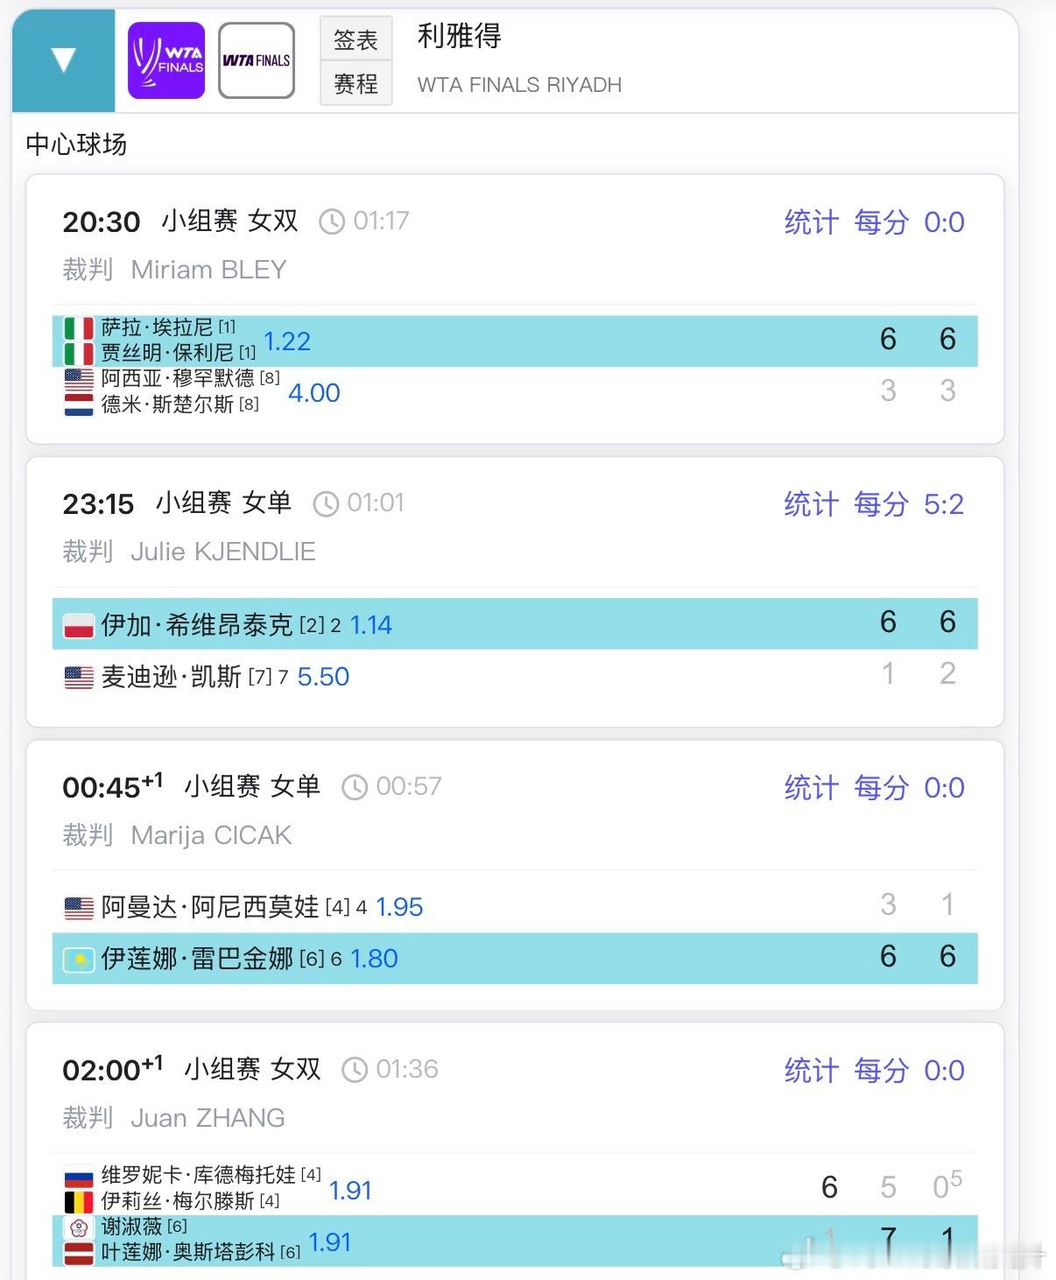The width and height of the screenshot is (1056, 1280).
Task: Open the purple WTA Finals logo
Action: pos(166,60)
